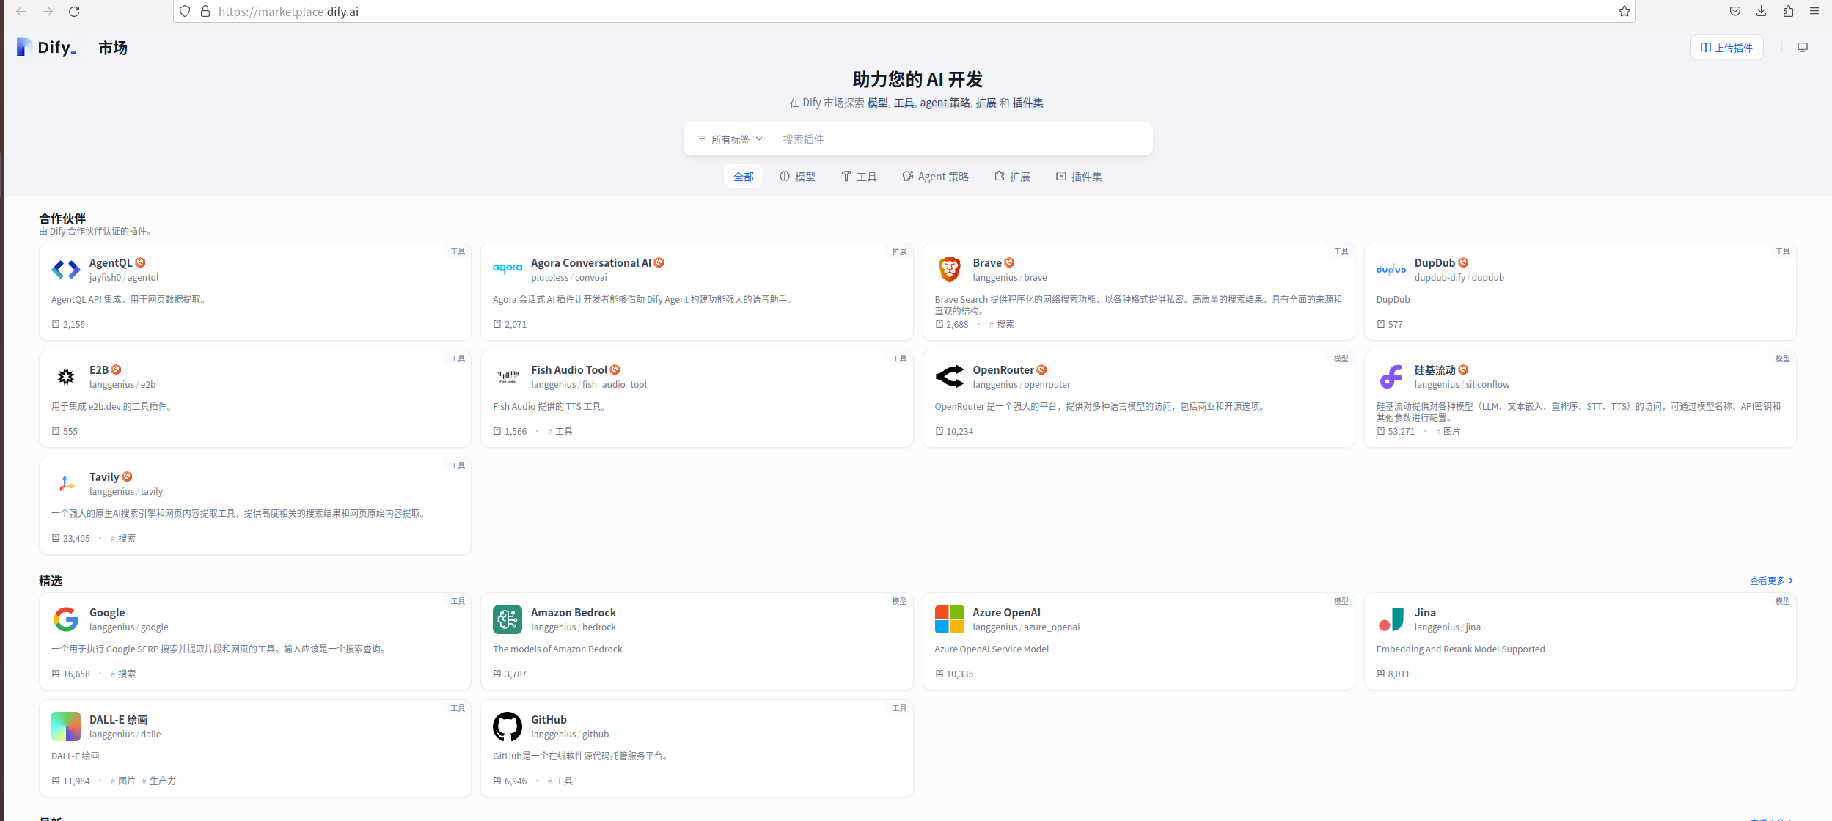Click the Amazon Bedrock logo icon
This screenshot has width=1832, height=821.
(x=507, y=619)
